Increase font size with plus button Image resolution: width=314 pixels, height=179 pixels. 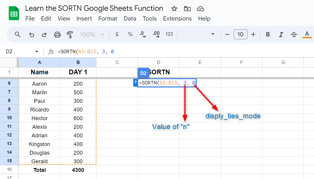[x=253, y=34]
